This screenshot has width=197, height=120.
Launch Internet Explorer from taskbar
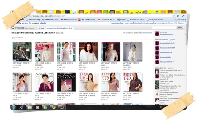[x=21, y=107]
